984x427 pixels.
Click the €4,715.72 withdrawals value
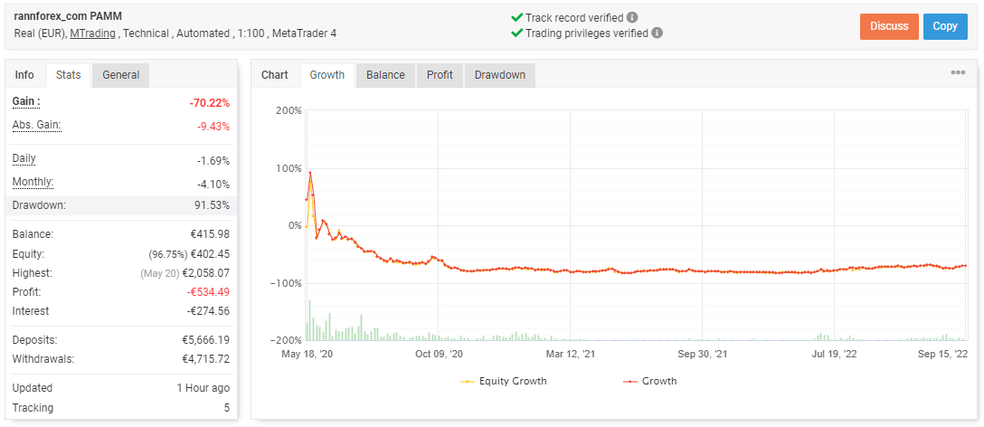pos(206,359)
